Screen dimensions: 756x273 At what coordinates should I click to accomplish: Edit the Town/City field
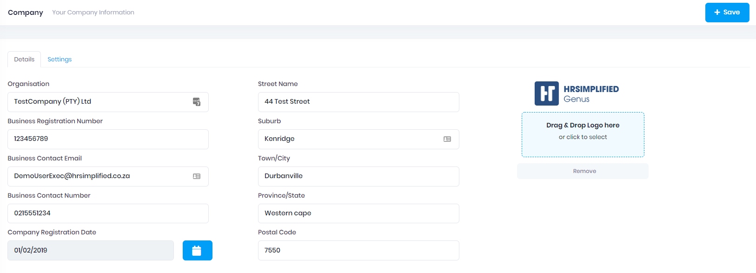coord(358,176)
